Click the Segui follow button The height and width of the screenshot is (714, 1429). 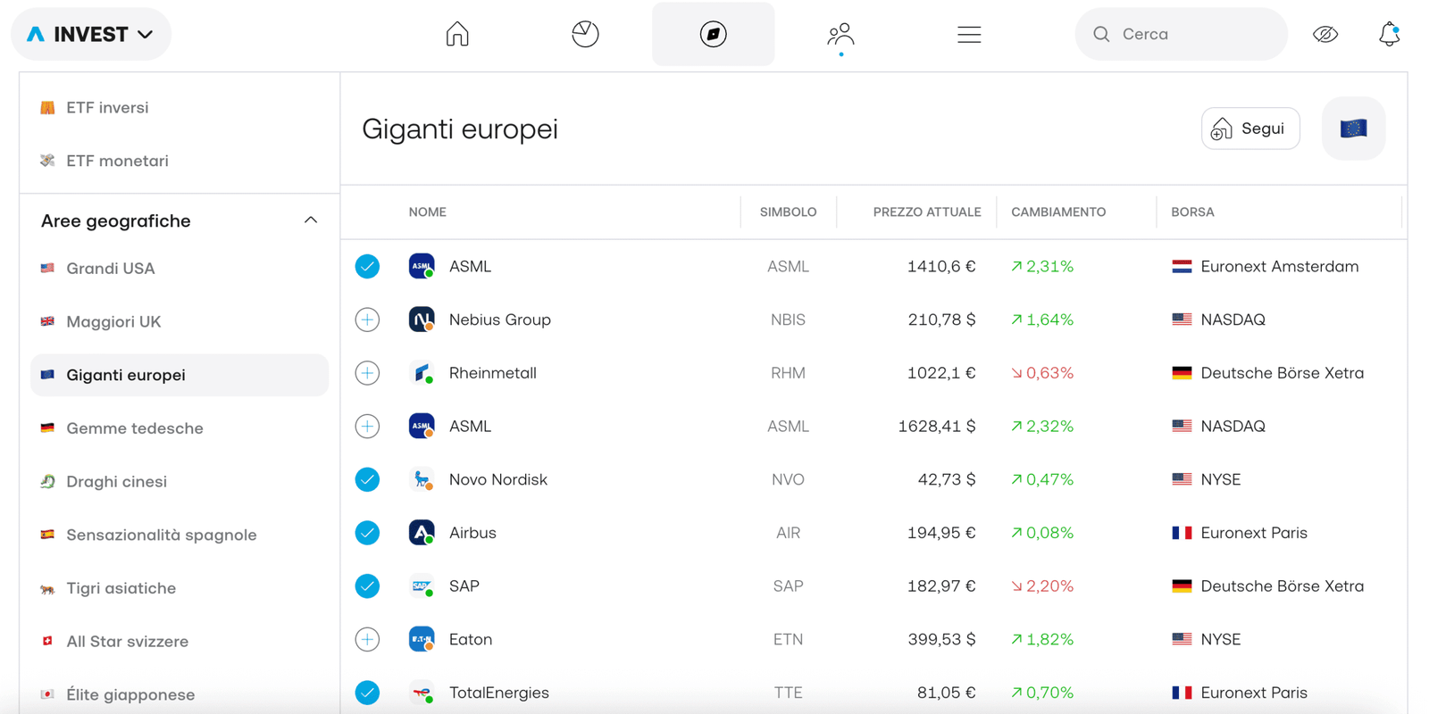tap(1250, 129)
